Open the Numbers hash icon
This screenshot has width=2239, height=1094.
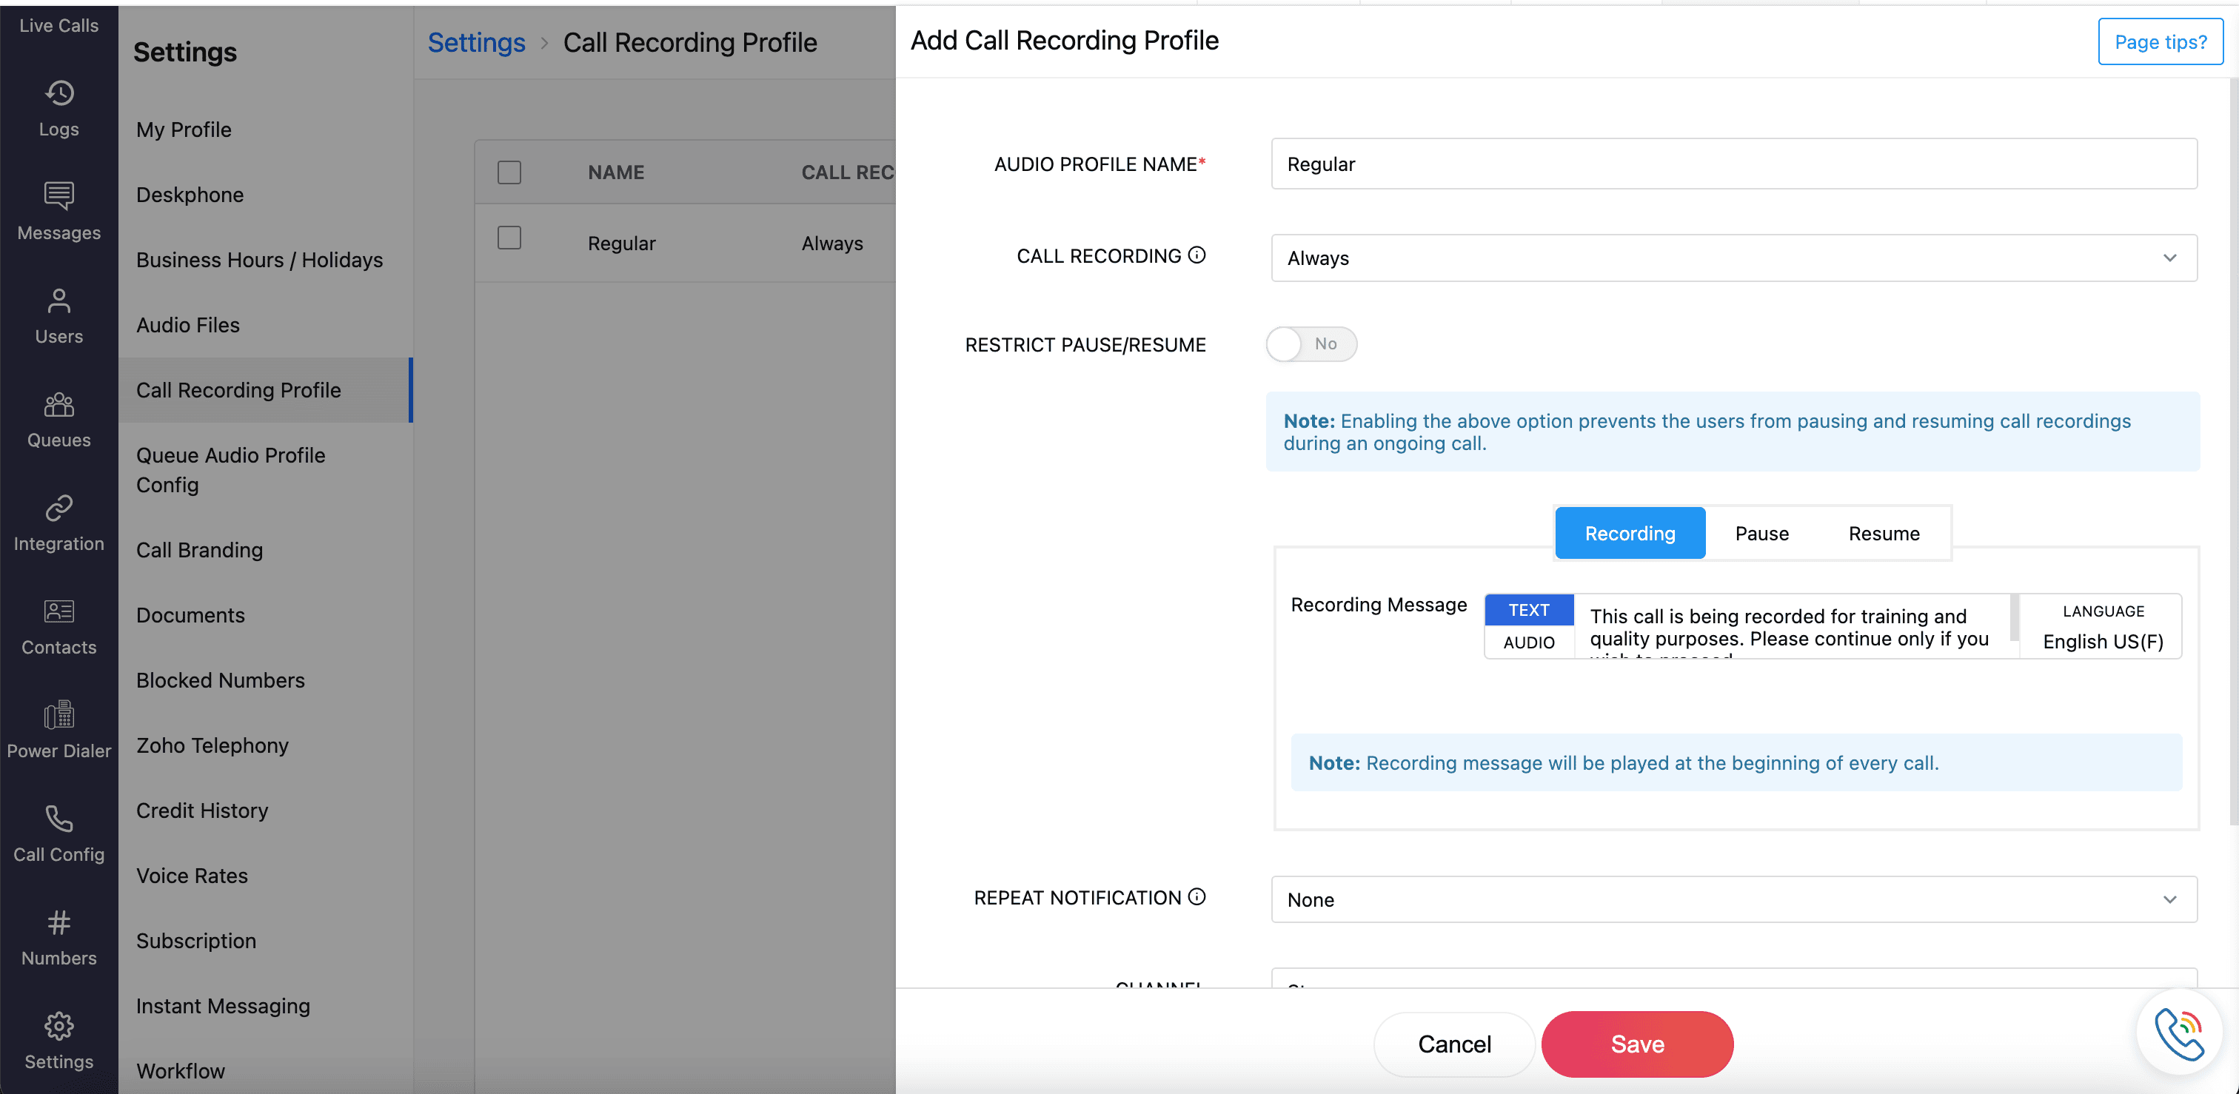(59, 922)
